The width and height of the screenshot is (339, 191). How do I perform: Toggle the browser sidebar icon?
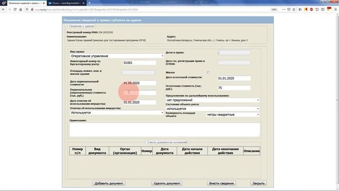[x=323, y=10]
